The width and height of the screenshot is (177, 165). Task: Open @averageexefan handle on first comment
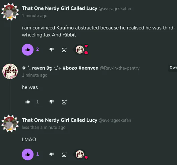115,9
